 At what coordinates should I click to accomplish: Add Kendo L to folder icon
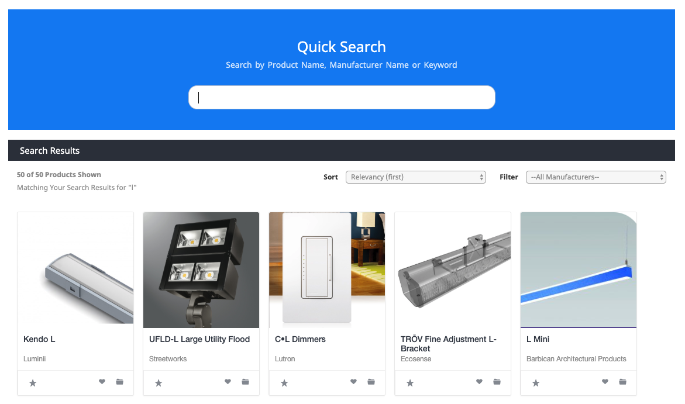119,381
